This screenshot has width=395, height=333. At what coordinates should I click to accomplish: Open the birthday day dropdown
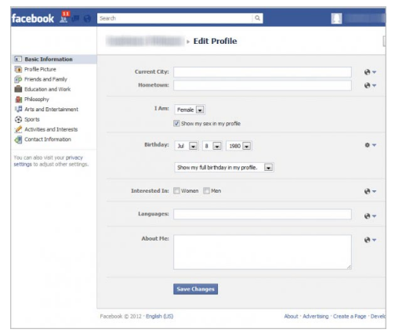pyautogui.click(x=212, y=146)
